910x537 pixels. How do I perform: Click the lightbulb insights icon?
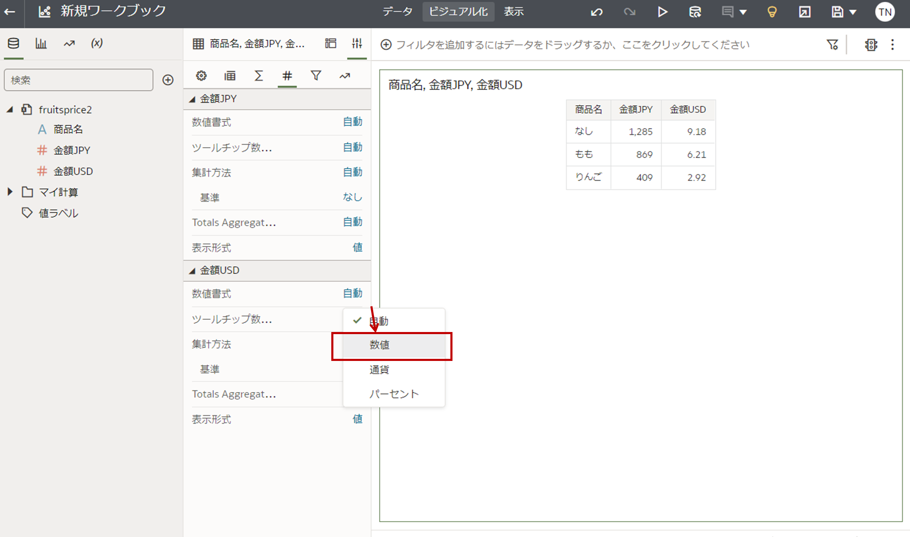[x=772, y=12]
